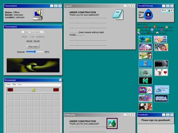The height and width of the screenshot is (133, 178).
Task: Click the 'Idle — no signal' status text
Action: point(33,37)
